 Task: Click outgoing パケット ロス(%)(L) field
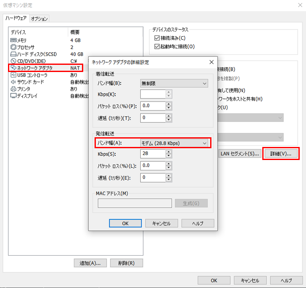[153, 166]
